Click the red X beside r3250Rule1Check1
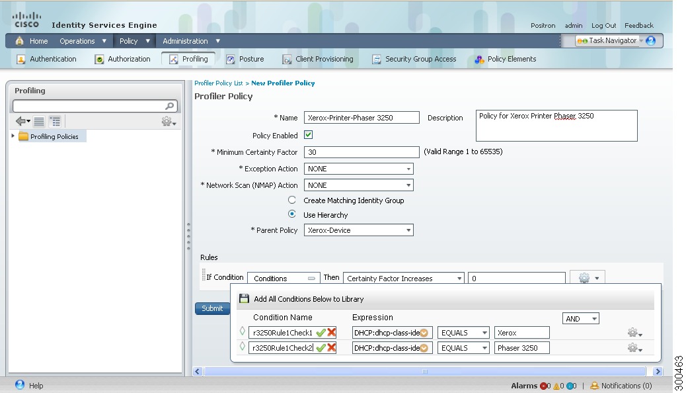The height and width of the screenshot is (393, 686). pos(332,333)
